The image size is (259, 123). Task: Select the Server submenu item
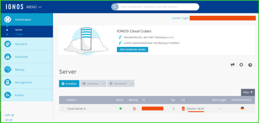[x=19, y=30]
